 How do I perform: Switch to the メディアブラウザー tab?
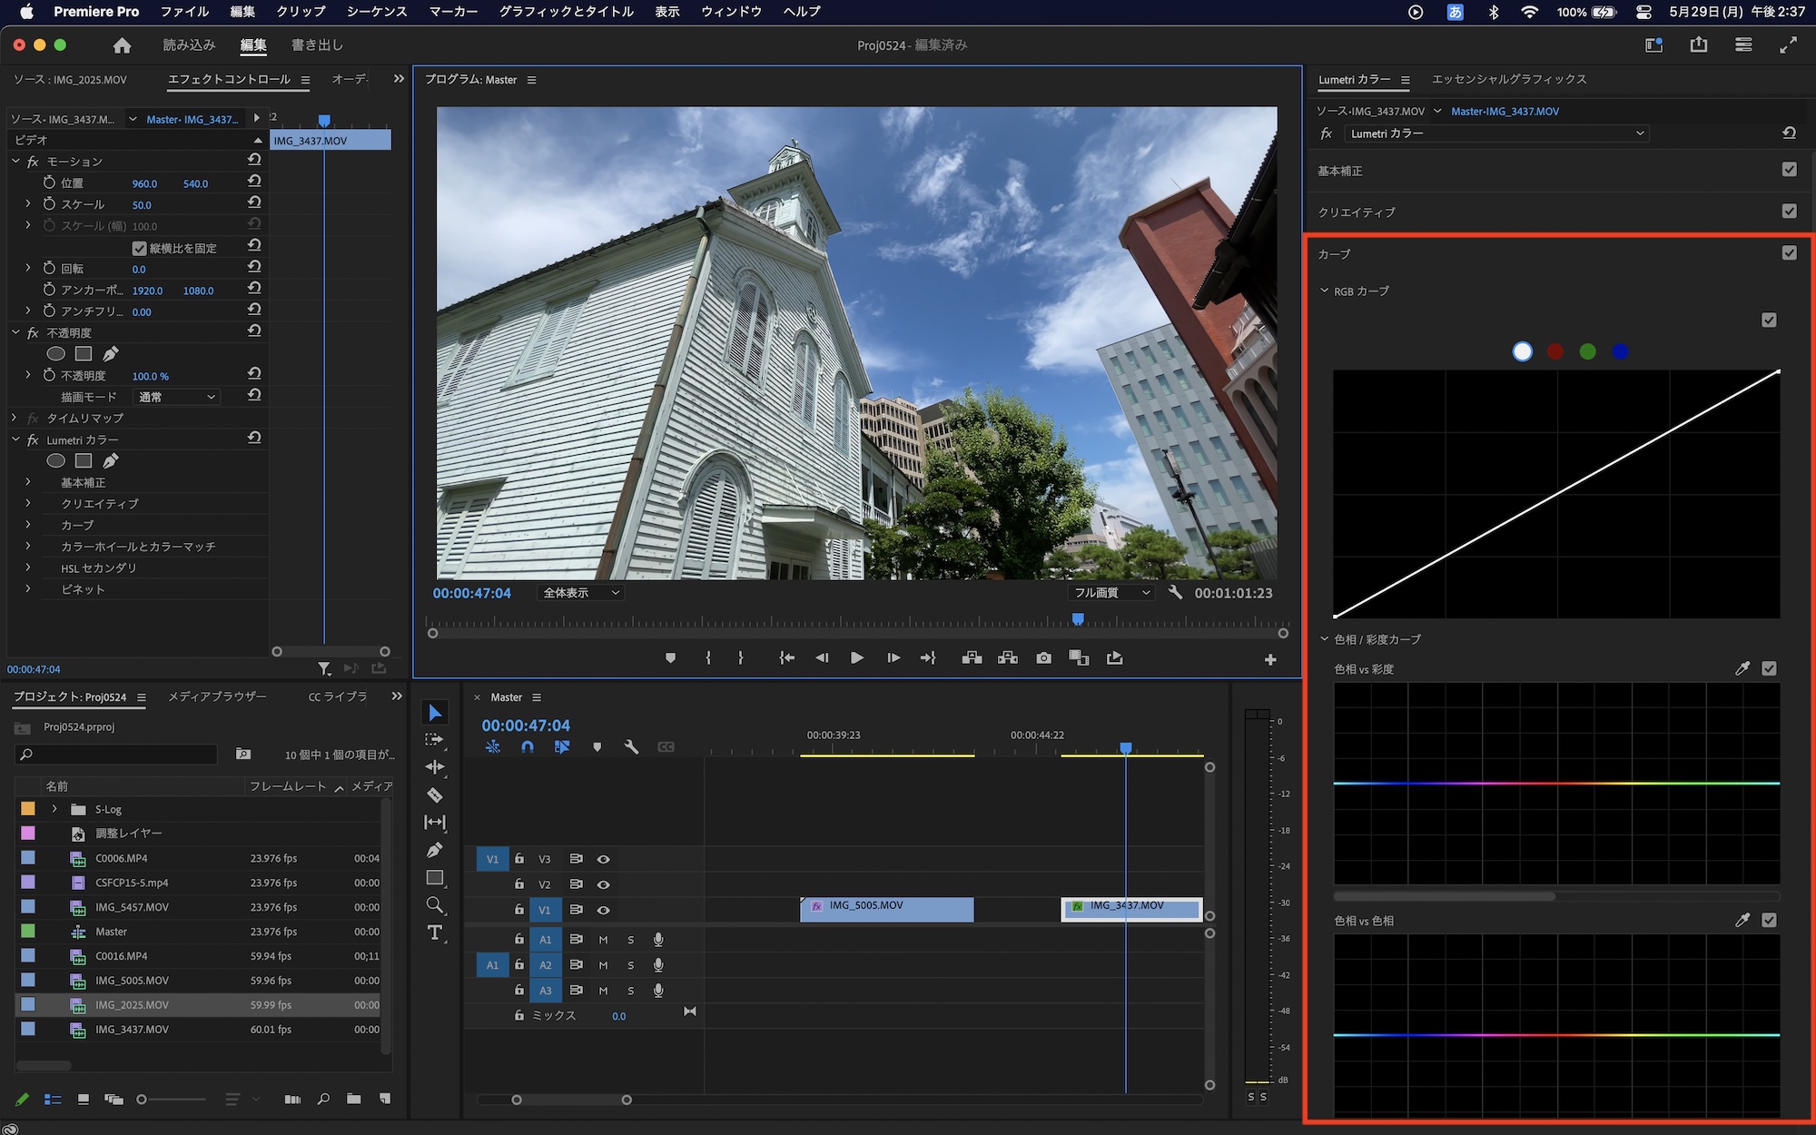[x=216, y=696]
